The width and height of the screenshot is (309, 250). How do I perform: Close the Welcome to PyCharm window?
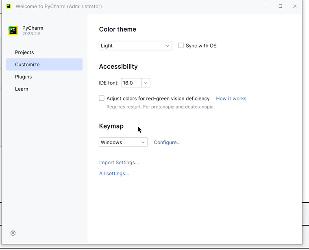click(x=295, y=7)
